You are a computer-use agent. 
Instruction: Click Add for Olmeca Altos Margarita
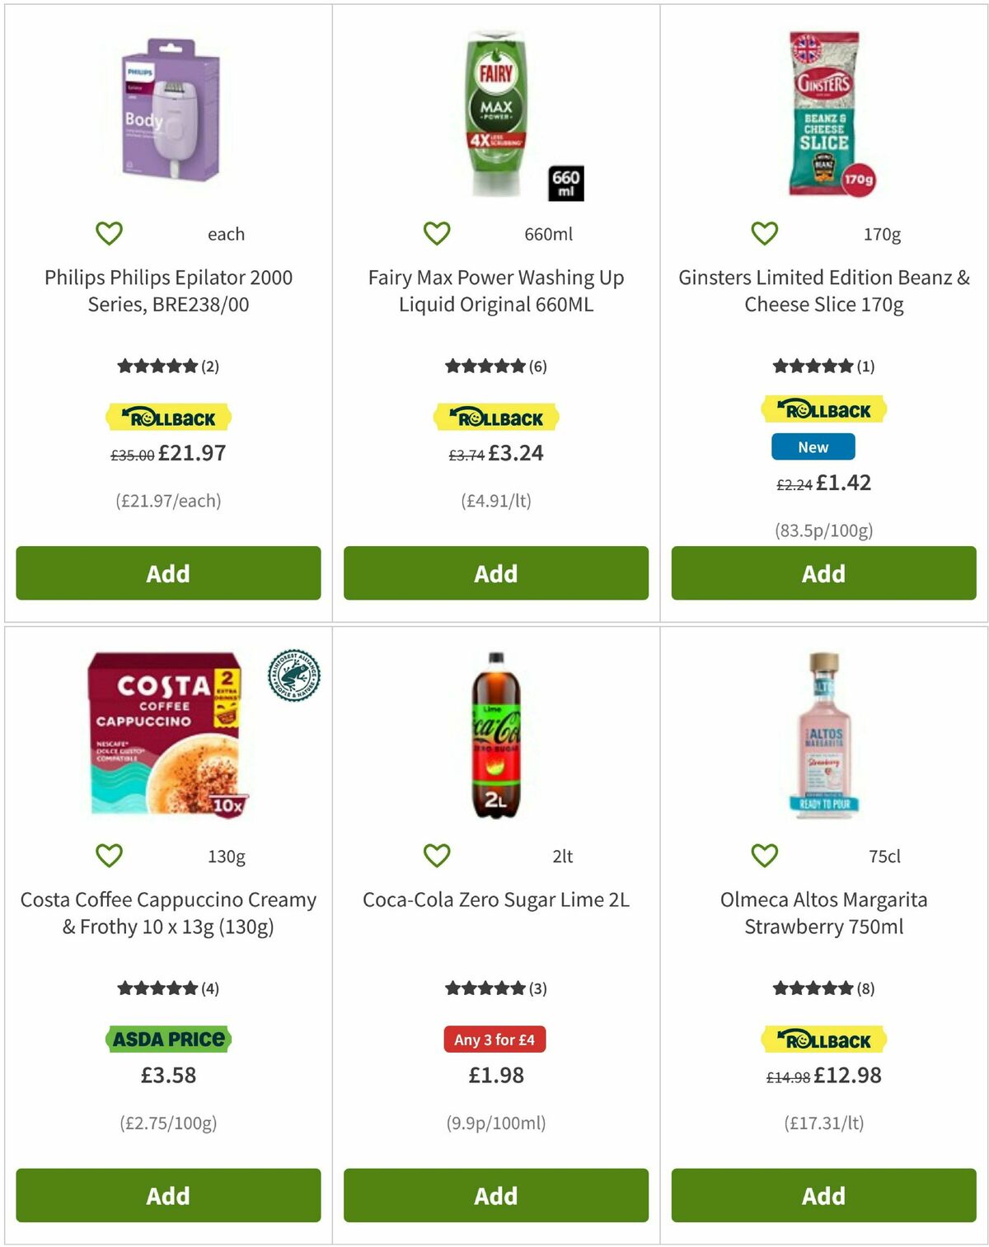click(x=822, y=1196)
